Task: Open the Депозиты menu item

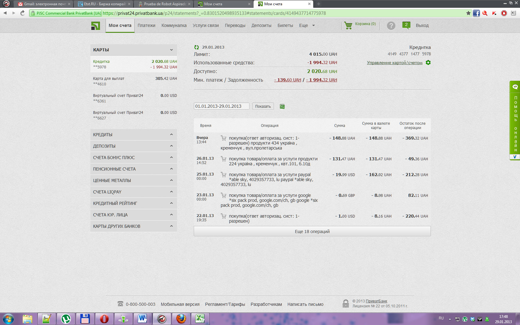Action: click(x=261, y=26)
